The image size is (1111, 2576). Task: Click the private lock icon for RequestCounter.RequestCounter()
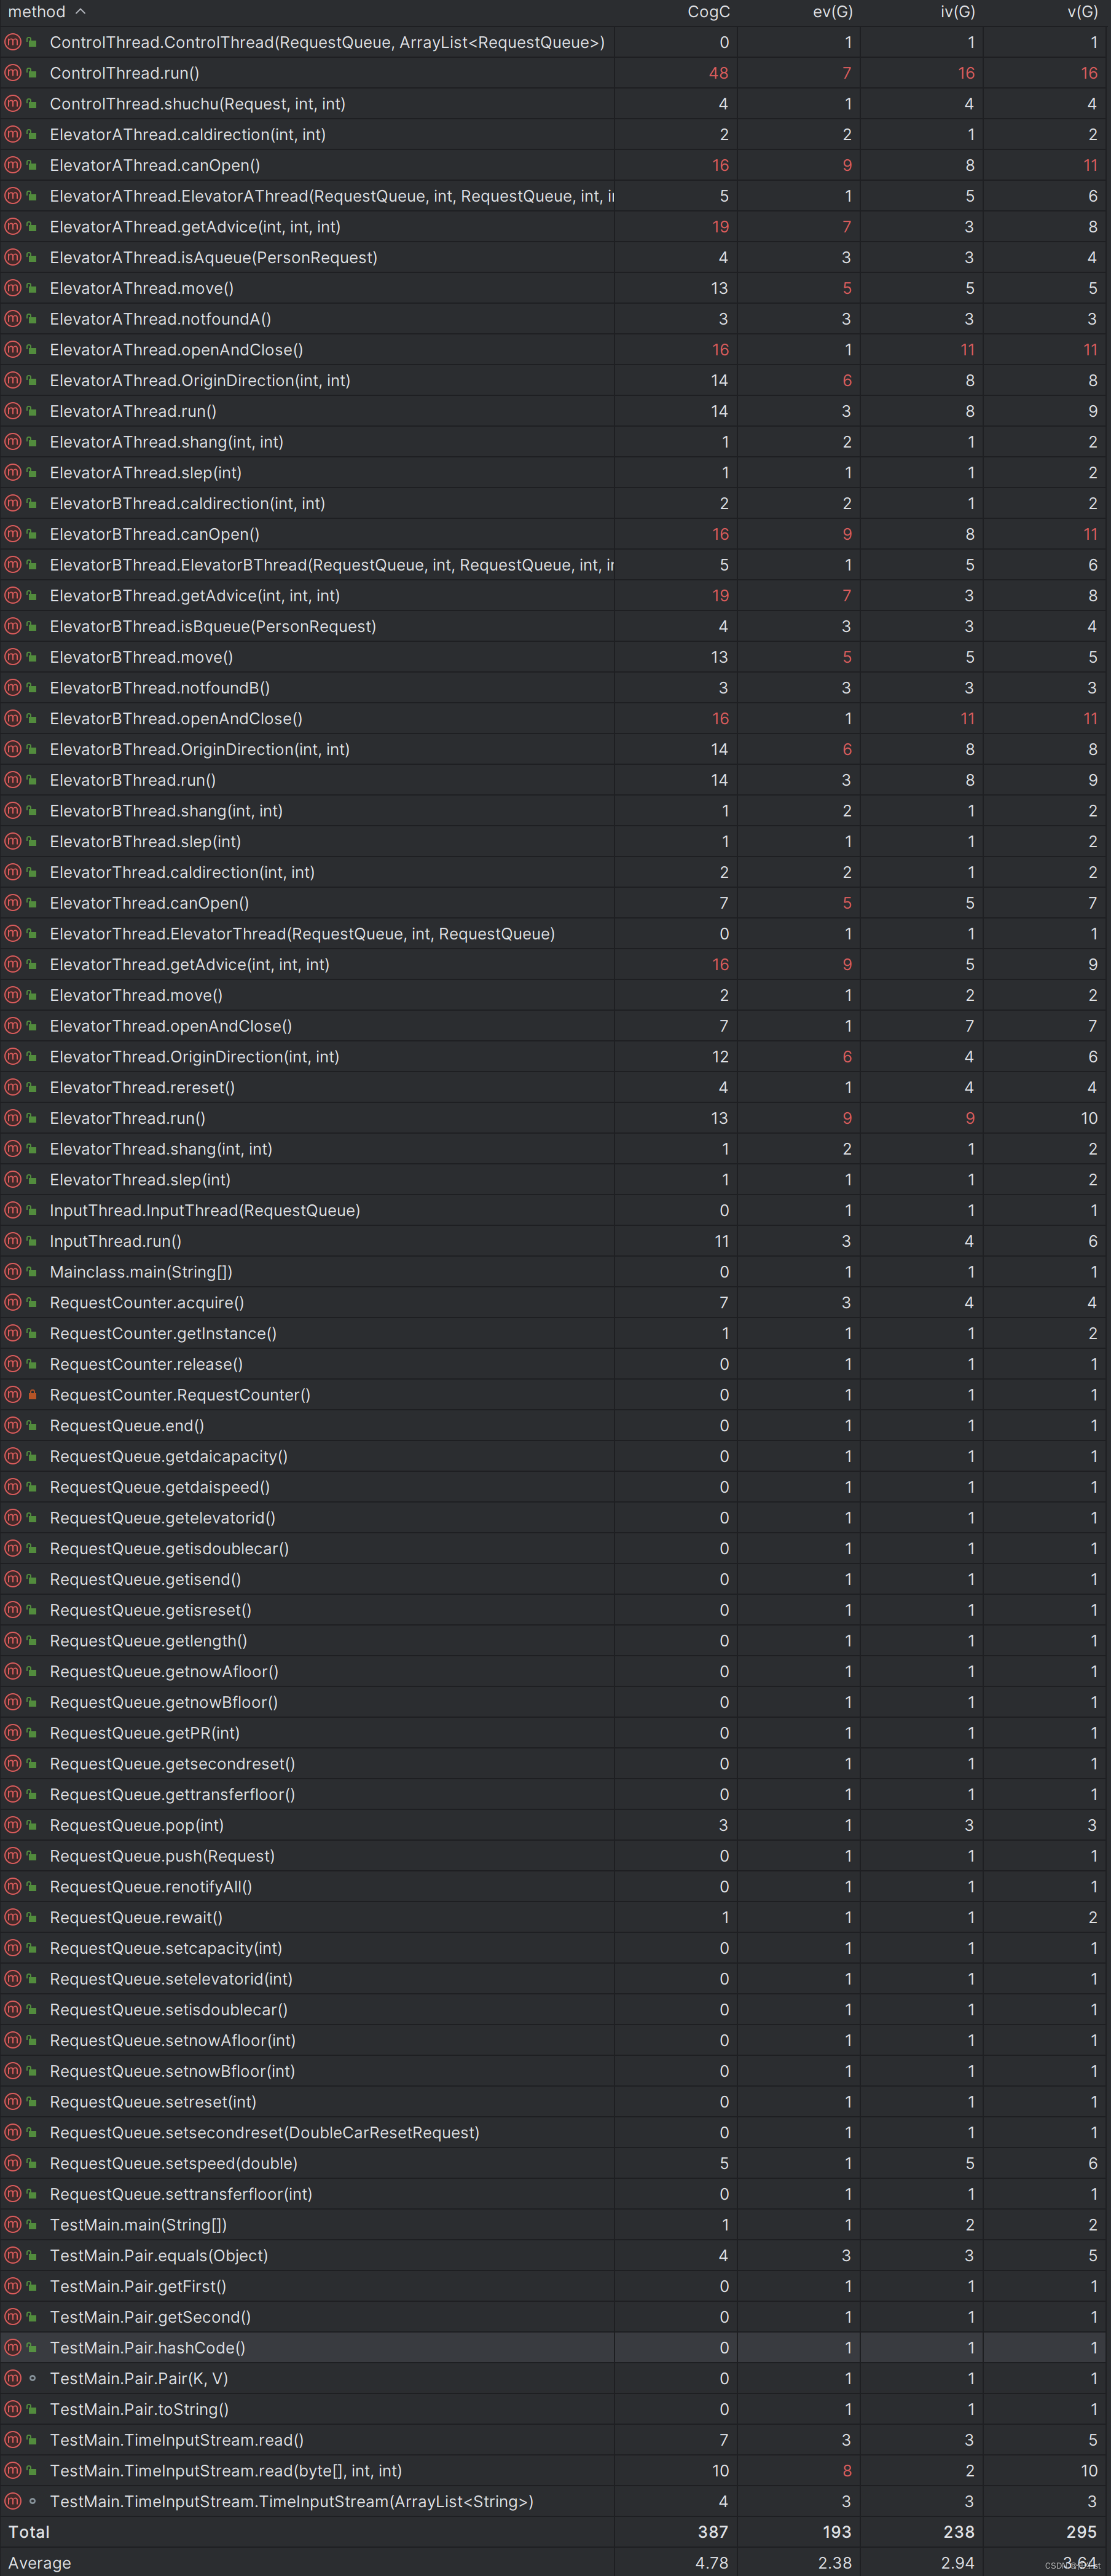[x=32, y=1395]
